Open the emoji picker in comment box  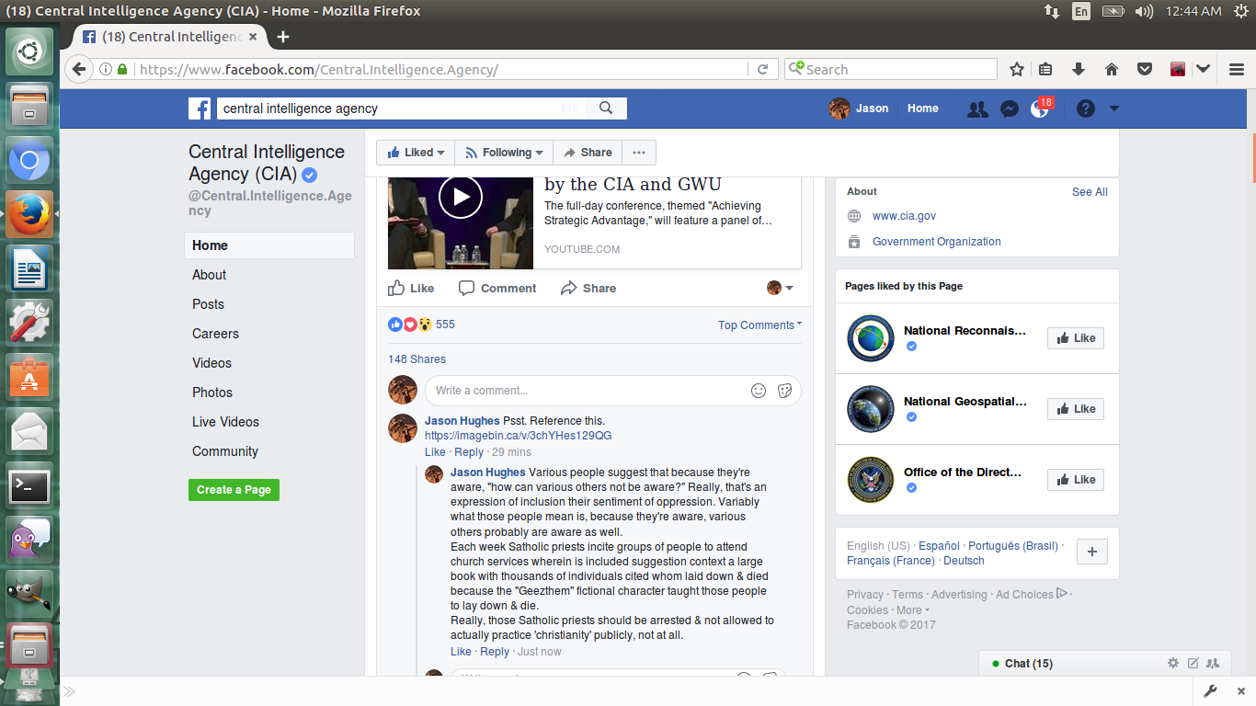759,391
